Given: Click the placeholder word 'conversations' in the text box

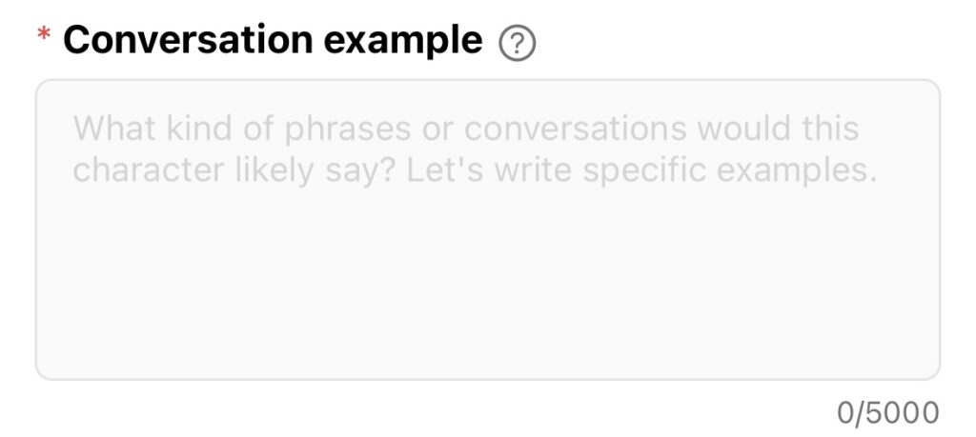Looking at the screenshot, I should pyautogui.click(x=575, y=129).
